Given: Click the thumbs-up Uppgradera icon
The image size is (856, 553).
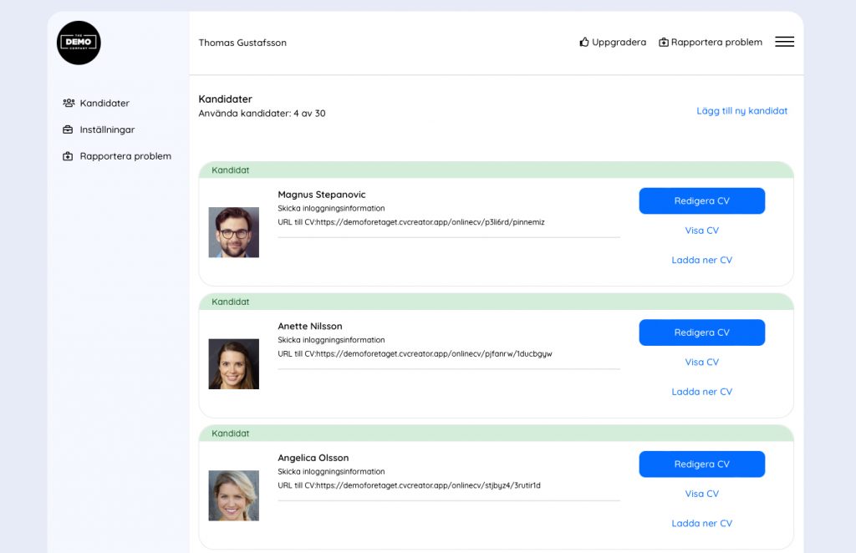Looking at the screenshot, I should pos(584,42).
